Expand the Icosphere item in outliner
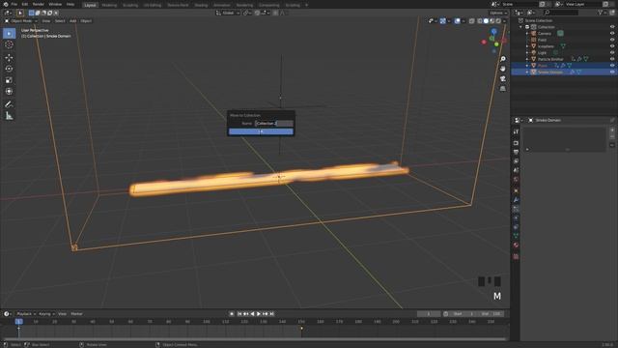Screen dimensions: 618x348 [527, 46]
